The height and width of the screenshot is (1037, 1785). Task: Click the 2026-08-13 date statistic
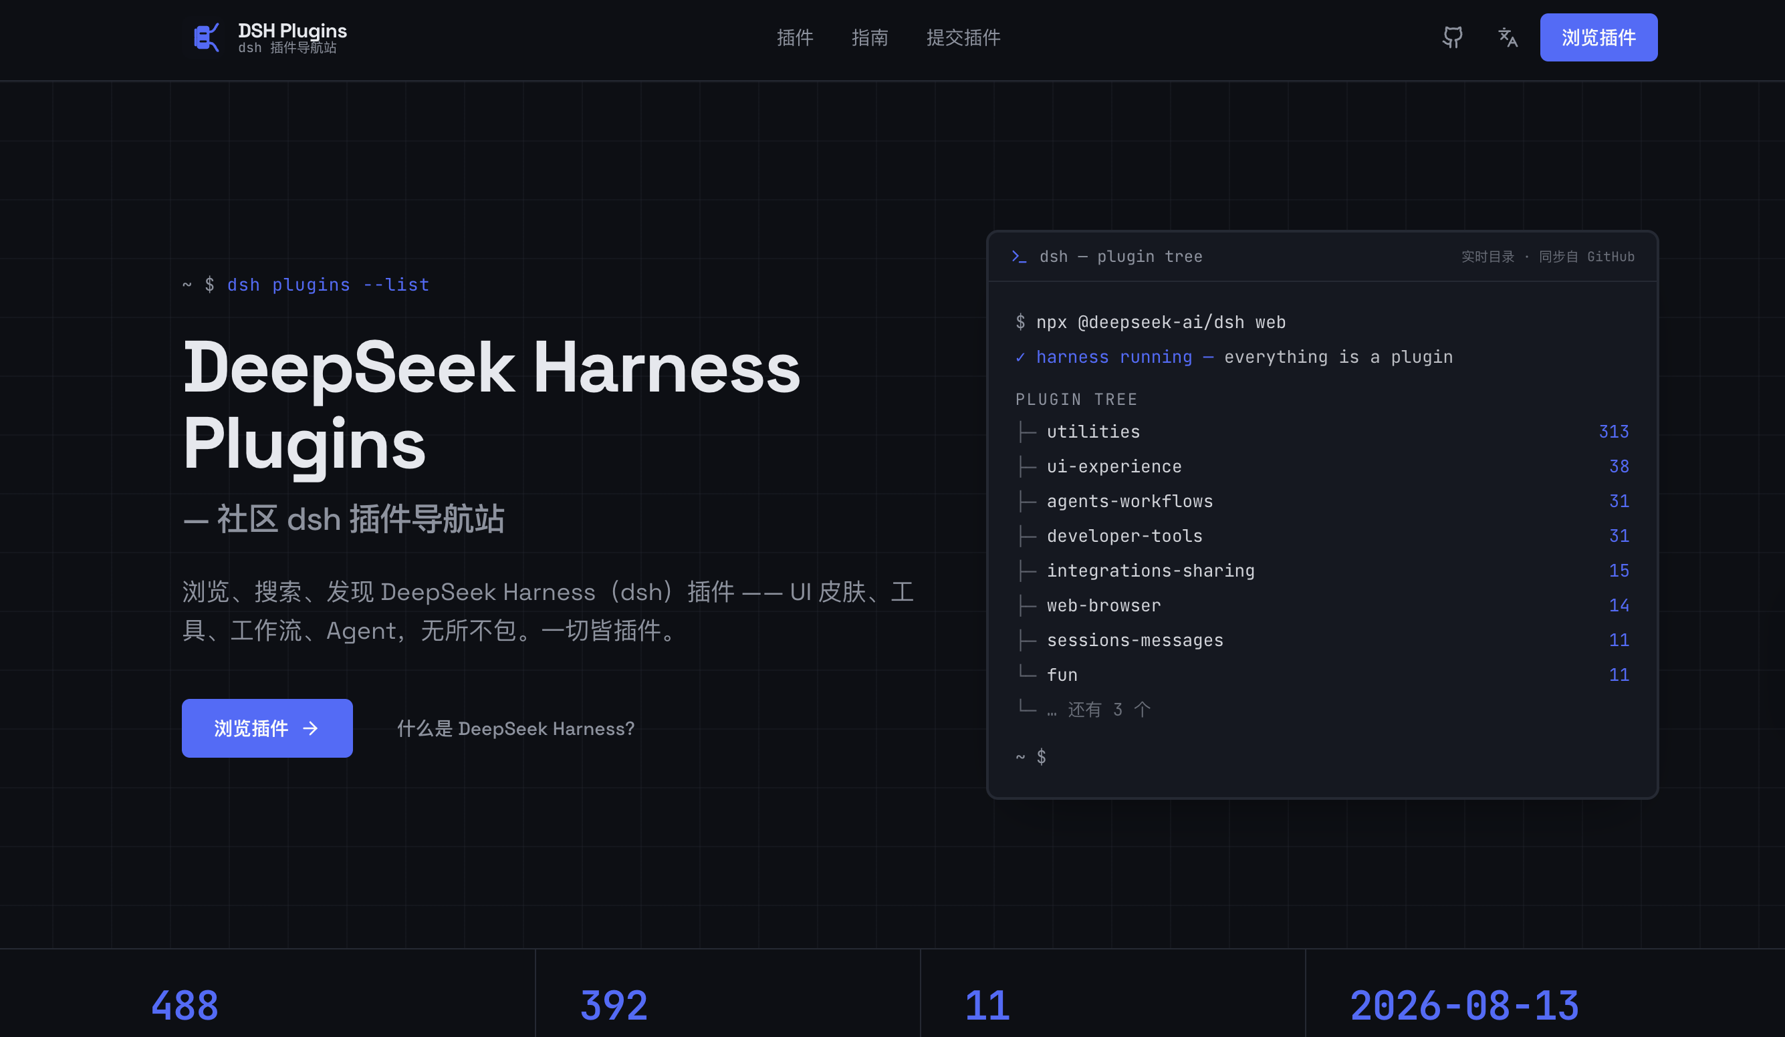(1464, 1005)
